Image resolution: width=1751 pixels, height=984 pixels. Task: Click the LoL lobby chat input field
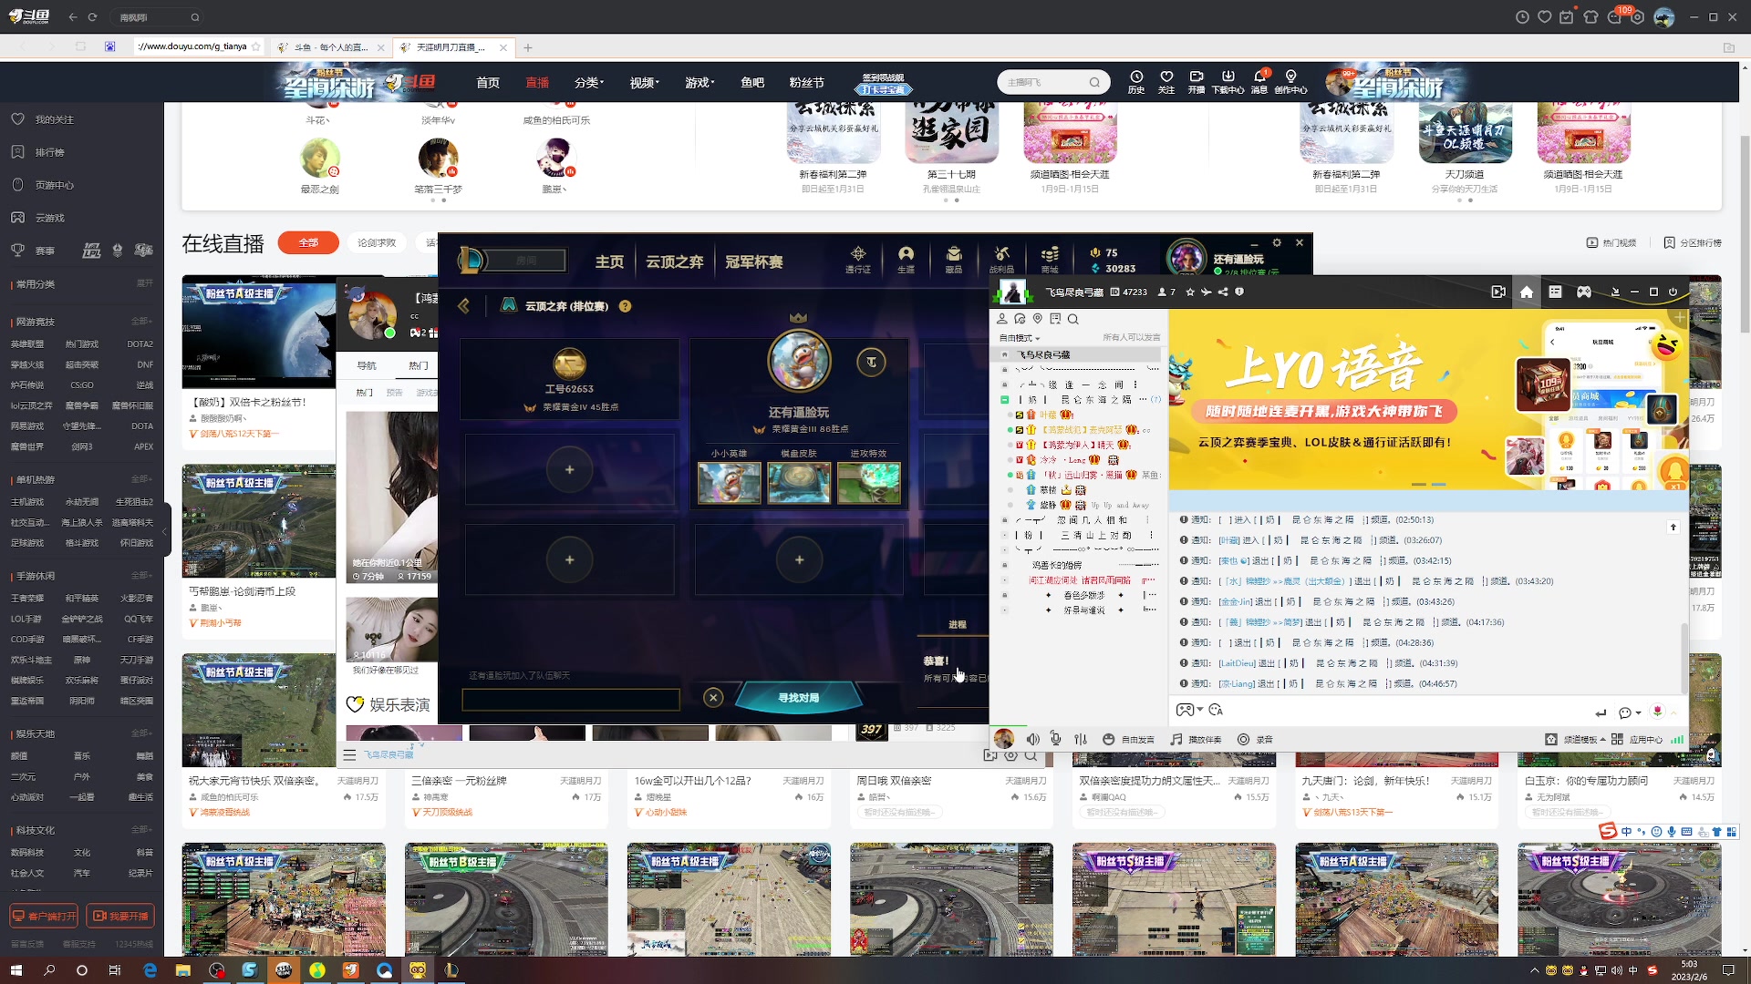[570, 699]
